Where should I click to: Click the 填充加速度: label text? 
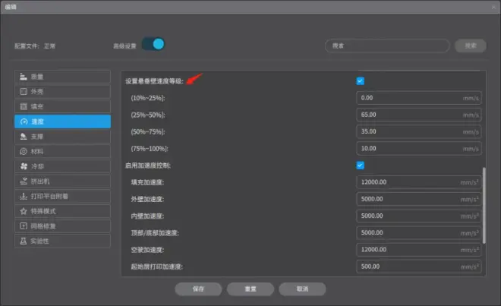147,182
